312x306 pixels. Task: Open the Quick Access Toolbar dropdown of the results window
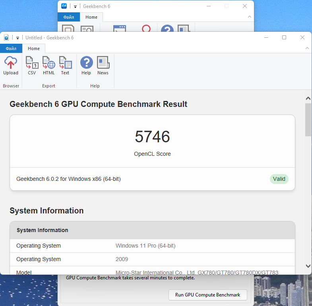pos(18,38)
